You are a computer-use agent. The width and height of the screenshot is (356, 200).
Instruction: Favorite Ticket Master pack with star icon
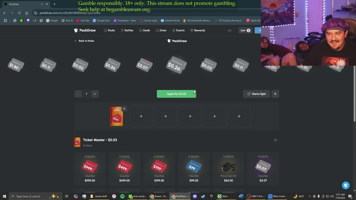[x=276, y=140]
